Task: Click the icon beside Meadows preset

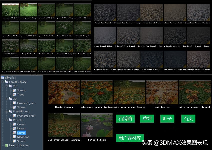Action: coord(14,137)
